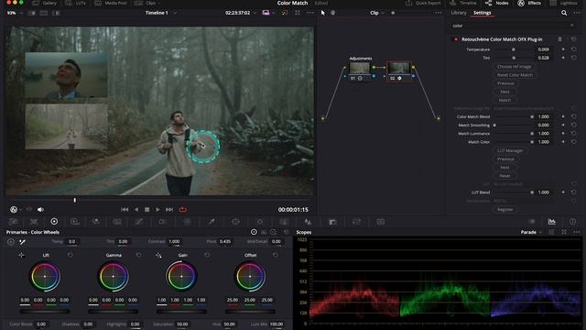The image size is (586, 330).
Task: Open the Color Warper palette
Action: click(x=187, y=222)
